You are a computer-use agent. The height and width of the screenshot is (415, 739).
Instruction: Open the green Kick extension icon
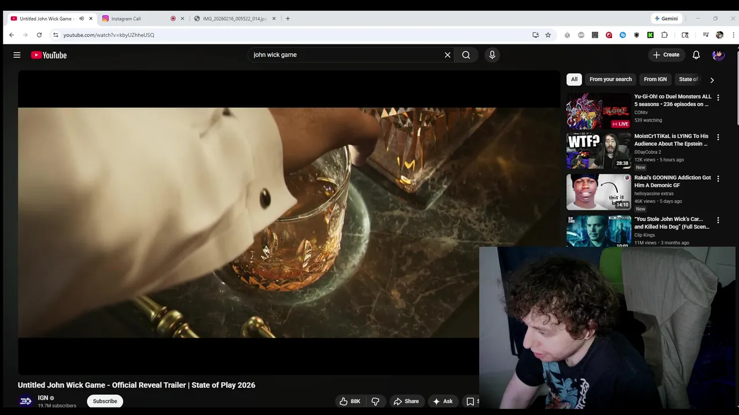(x=650, y=35)
